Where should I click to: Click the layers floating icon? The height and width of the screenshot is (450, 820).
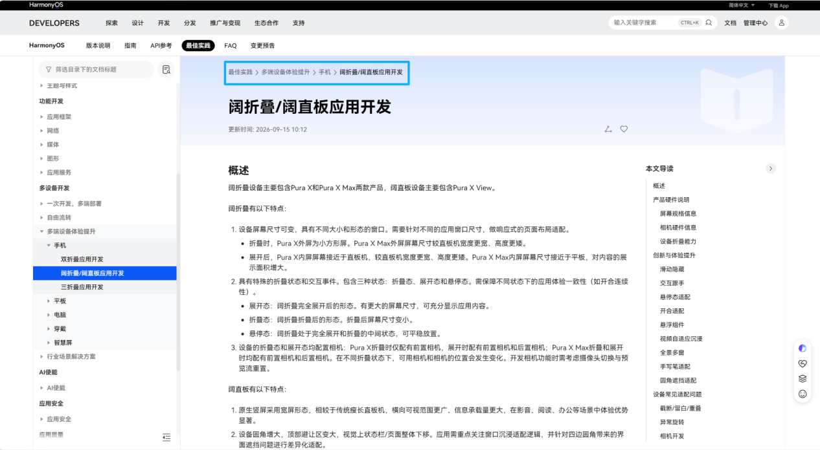(x=803, y=378)
